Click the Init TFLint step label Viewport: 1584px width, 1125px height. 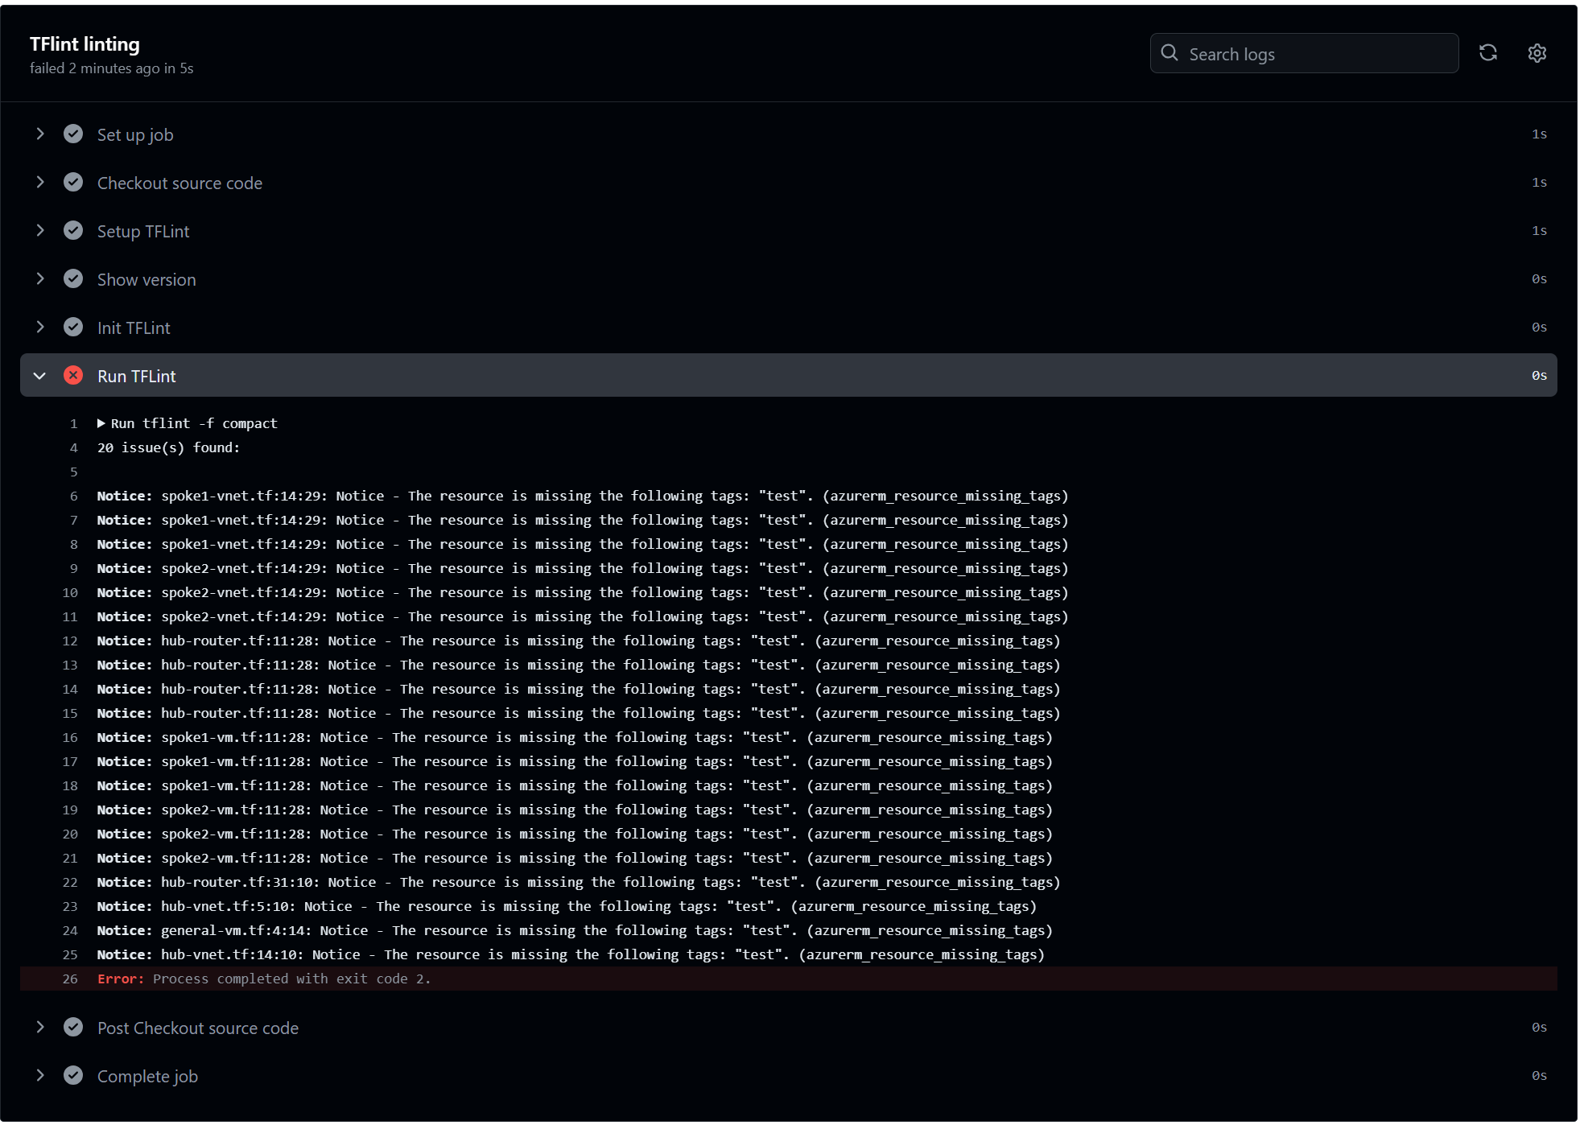point(134,328)
